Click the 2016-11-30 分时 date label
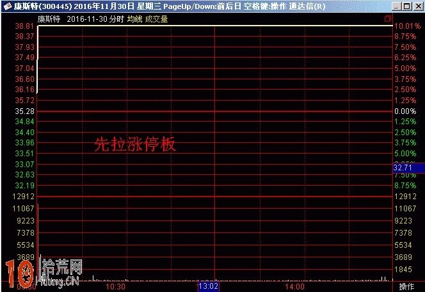The image size is (425, 292). coord(95,19)
